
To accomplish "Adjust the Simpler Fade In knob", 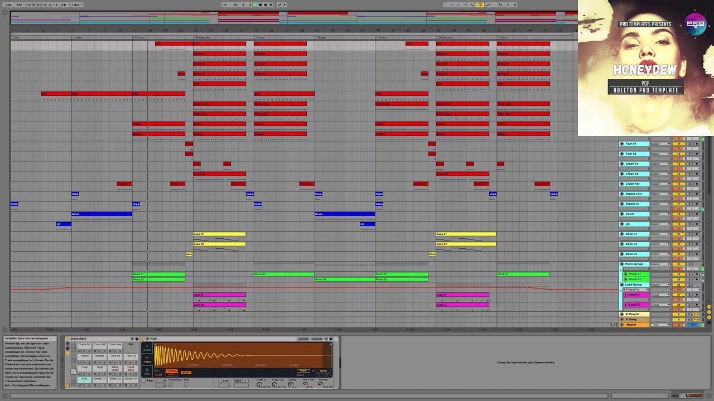I will pos(259,384).
